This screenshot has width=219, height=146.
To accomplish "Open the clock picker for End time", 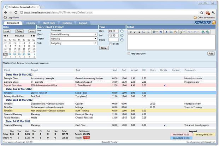I will pyautogui.click(x=122, y=36).
